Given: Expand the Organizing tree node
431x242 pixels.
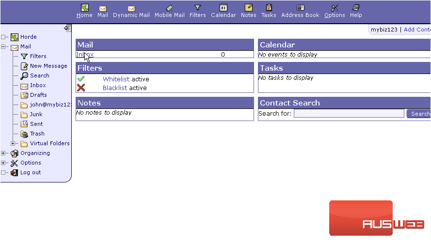Looking at the screenshot, I should point(3,153).
